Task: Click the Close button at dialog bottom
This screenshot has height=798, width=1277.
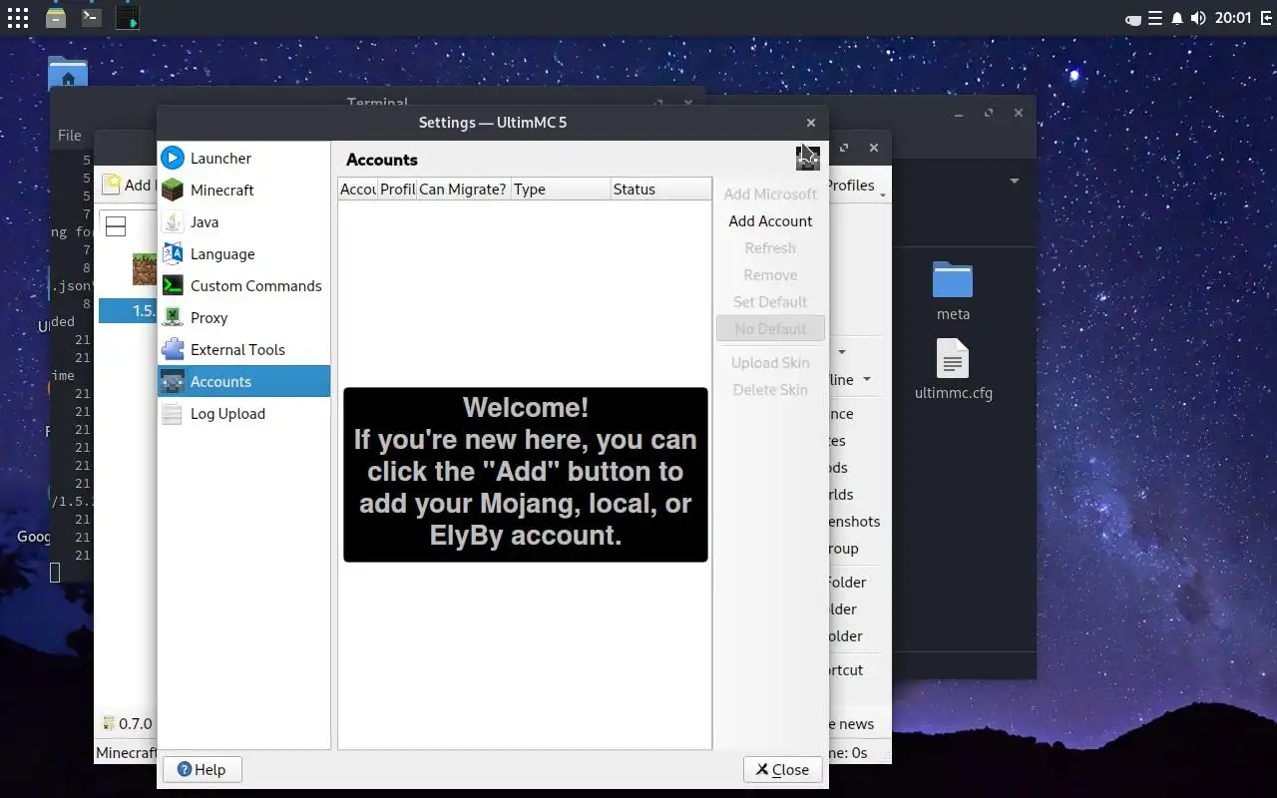Action: (782, 769)
